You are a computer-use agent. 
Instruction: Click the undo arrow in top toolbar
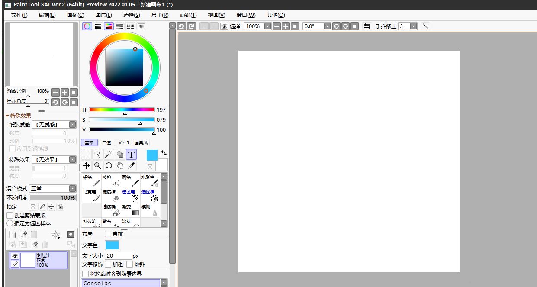[x=181, y=26]
